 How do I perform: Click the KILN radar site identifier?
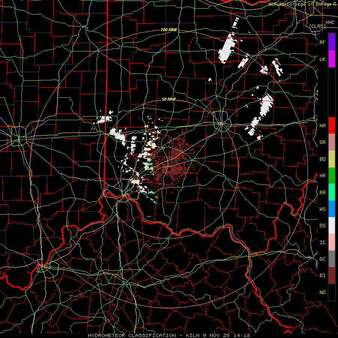tap(193, 335)
